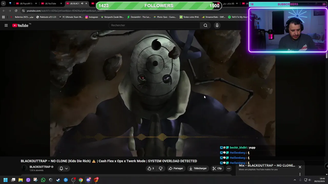The image size is (328, 184).
Task: Expand subscription options chevron next to bell
Action: (66, 168)
